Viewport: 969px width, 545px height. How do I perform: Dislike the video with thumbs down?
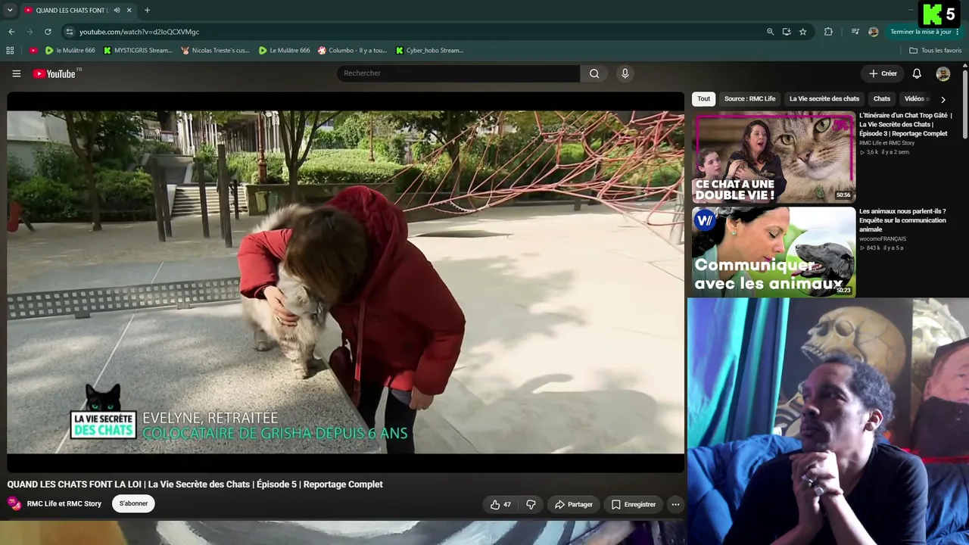531,504
